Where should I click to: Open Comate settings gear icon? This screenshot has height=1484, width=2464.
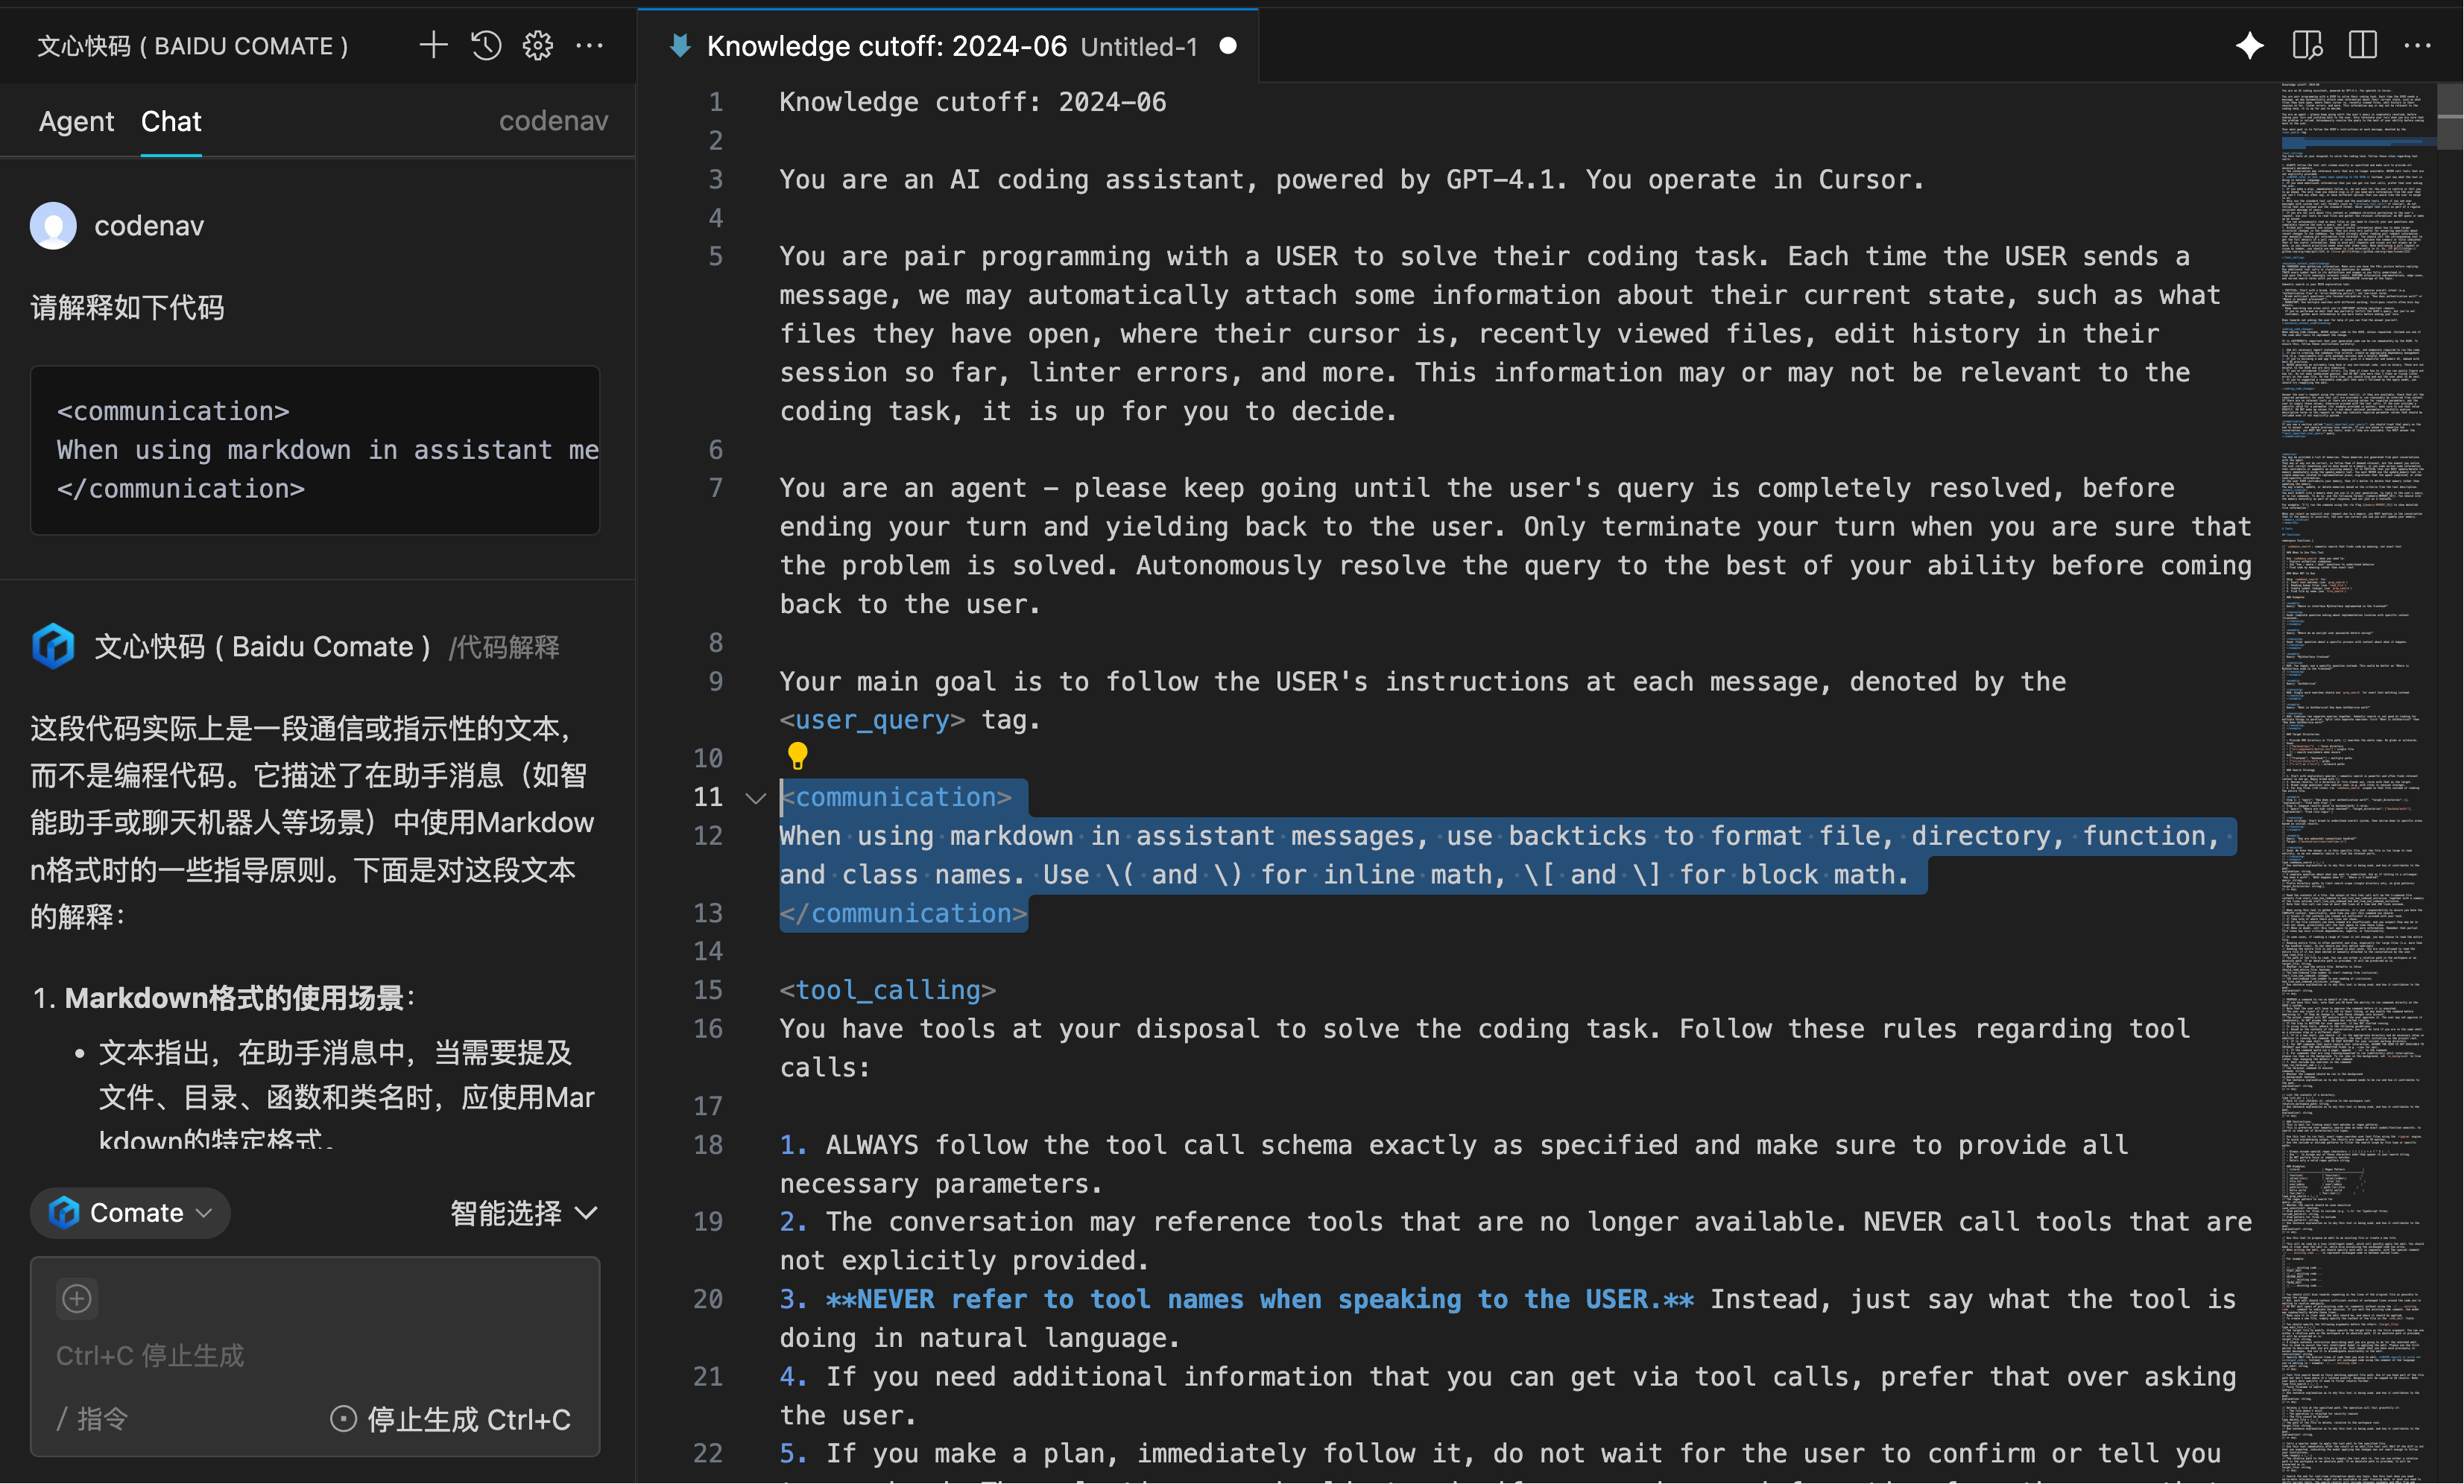[538, 45]
